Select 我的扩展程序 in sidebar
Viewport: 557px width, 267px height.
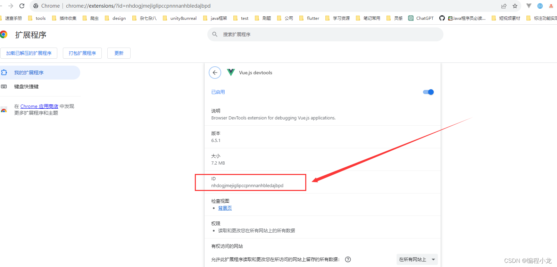point(40,73)
